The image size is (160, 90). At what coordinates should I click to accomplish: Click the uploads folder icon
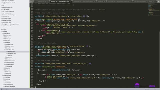[5, 70]
